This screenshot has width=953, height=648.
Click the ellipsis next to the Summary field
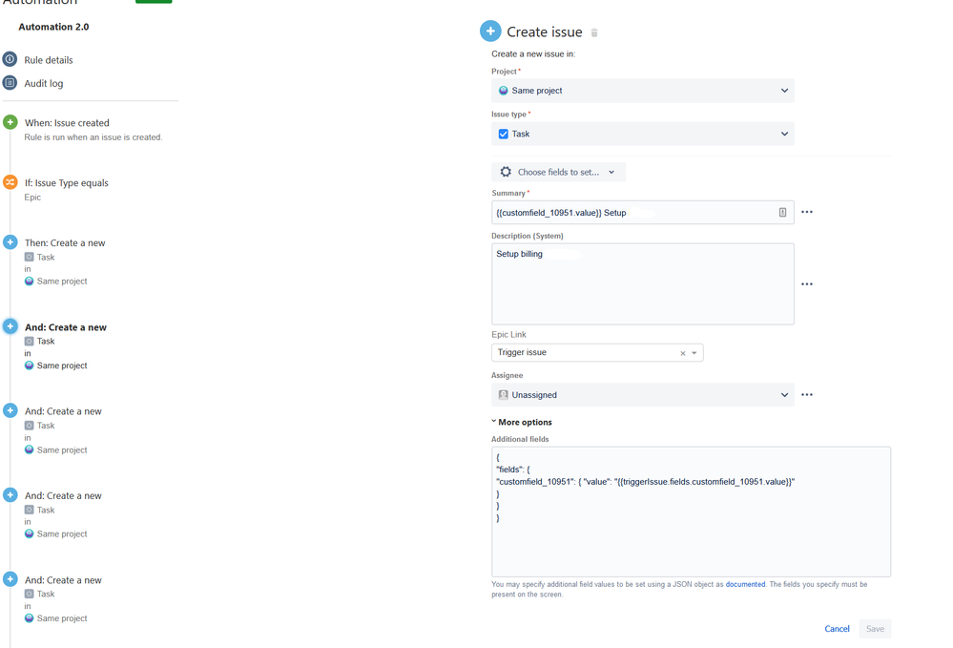pos(807,211)
